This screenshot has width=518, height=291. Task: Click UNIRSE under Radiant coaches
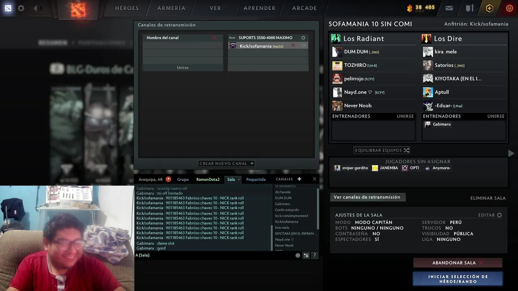(405, 116)
